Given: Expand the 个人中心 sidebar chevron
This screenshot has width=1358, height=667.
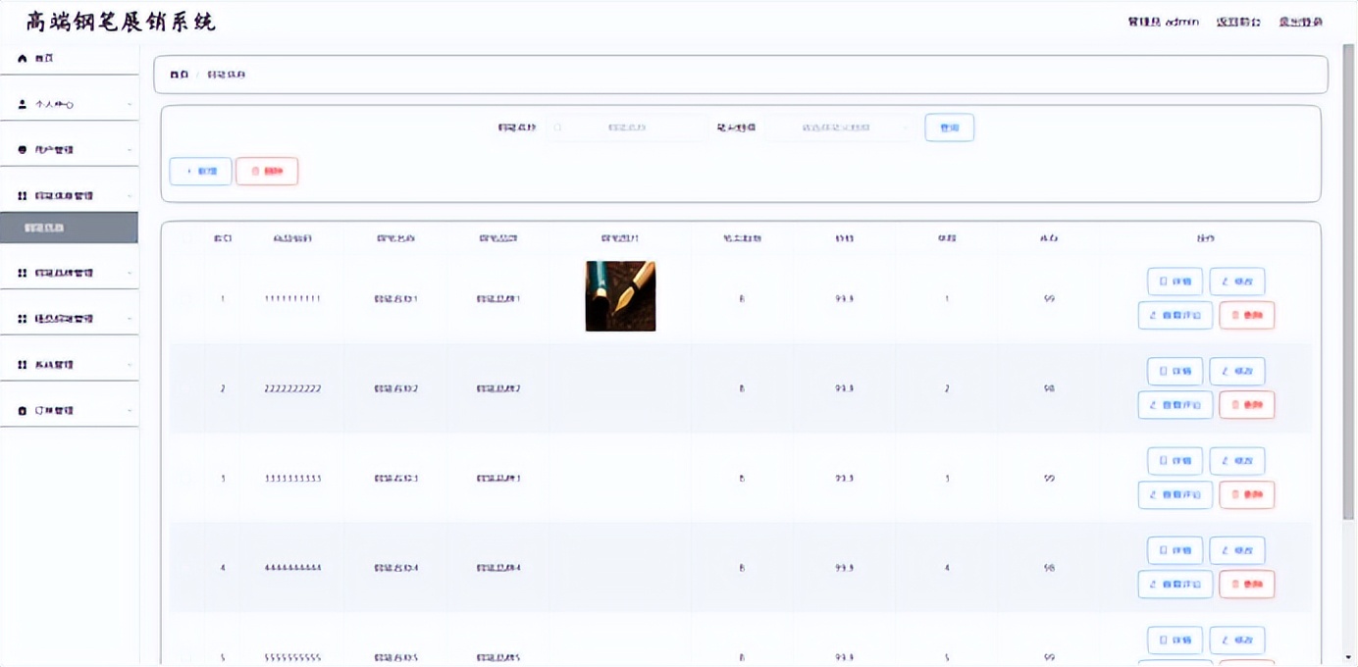Looking at the screenshot, I should pyautogui.click(x=130, y=105).
